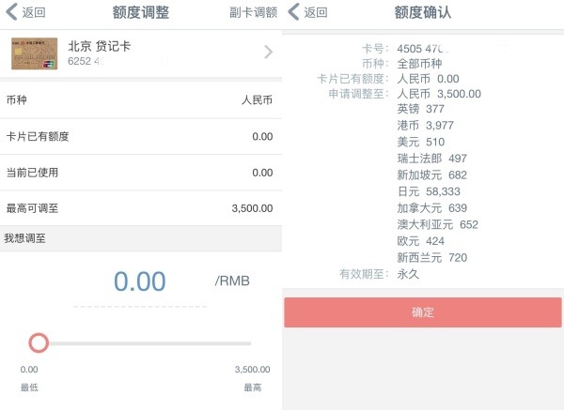Image resolution: width=564 pixels, height=410 pixels.
Task: Select the 北京 贷记卡 card row
Action: click(x=141, y=53)
